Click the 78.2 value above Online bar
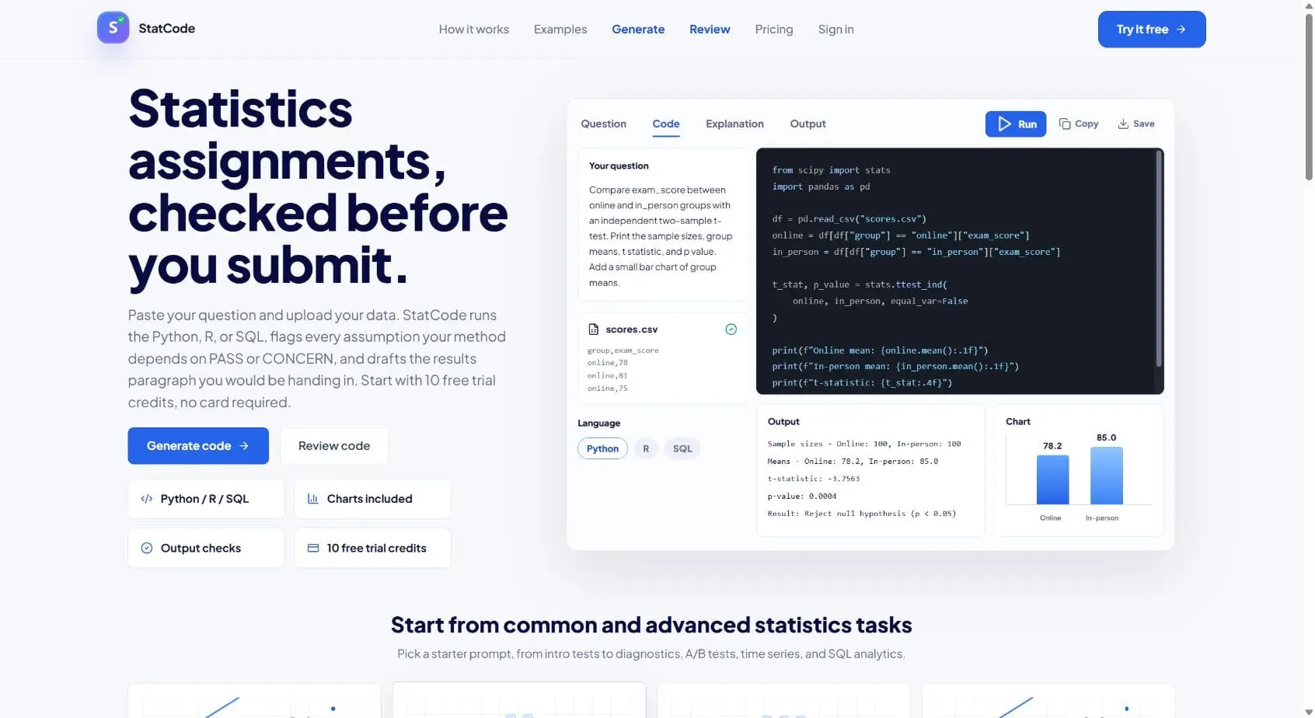Image resolution: width=1315 pixels, height=718 pixels. 1052,446
